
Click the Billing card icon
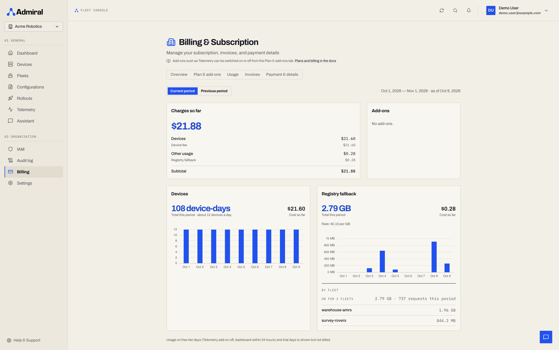click(x=10, y=172)
